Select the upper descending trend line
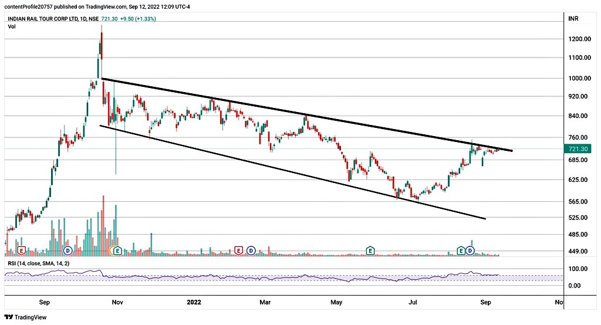 (306, 114)
